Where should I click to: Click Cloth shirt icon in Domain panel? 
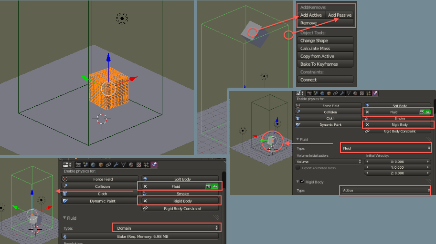click(65, 193)
